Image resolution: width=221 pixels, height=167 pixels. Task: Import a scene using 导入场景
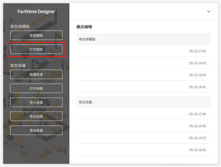click(36, 102)
